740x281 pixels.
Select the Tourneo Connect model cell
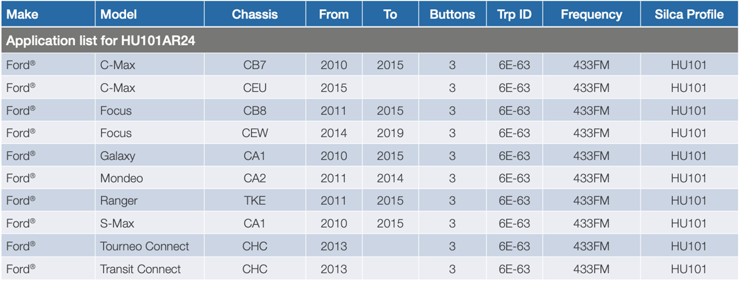pyautogui.click(x=150, y=246)
